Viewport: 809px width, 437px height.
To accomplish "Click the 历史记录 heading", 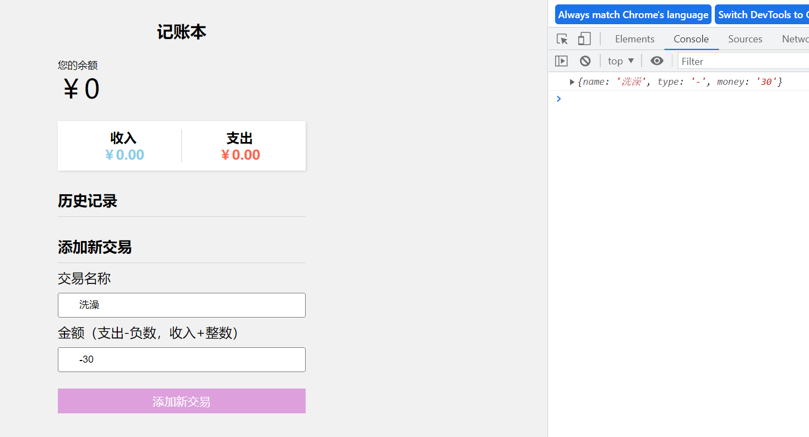I will pos(88,201).
